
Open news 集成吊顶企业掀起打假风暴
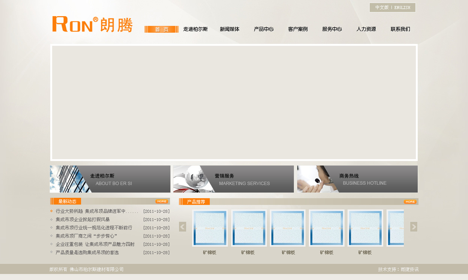point(83,220)
